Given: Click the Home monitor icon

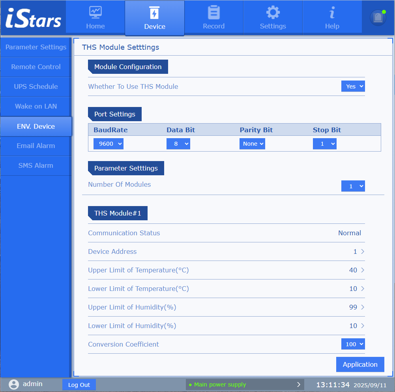Looking at the screenshot, I should click(x=95, y=13).
